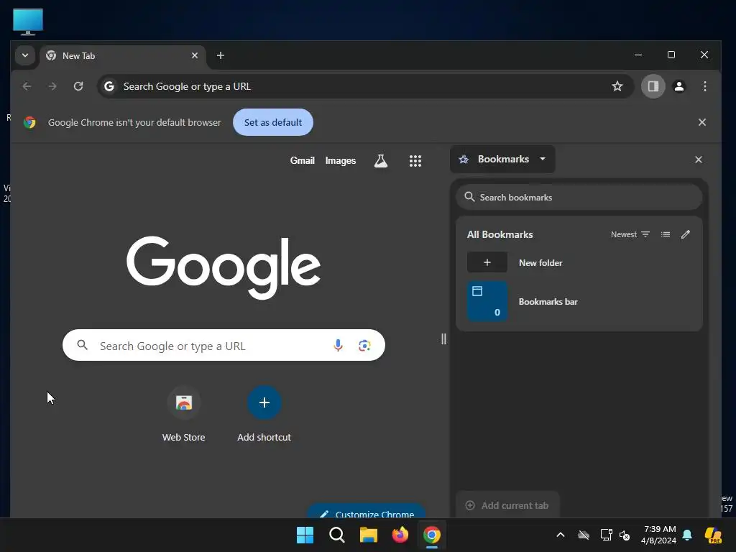Open File Explorer from taskbar
The image size is (736, 552).
point(369,535)
